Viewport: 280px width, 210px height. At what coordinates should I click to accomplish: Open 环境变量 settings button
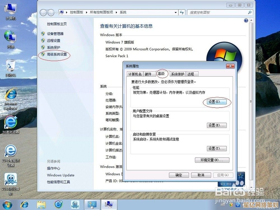point(212,160)
